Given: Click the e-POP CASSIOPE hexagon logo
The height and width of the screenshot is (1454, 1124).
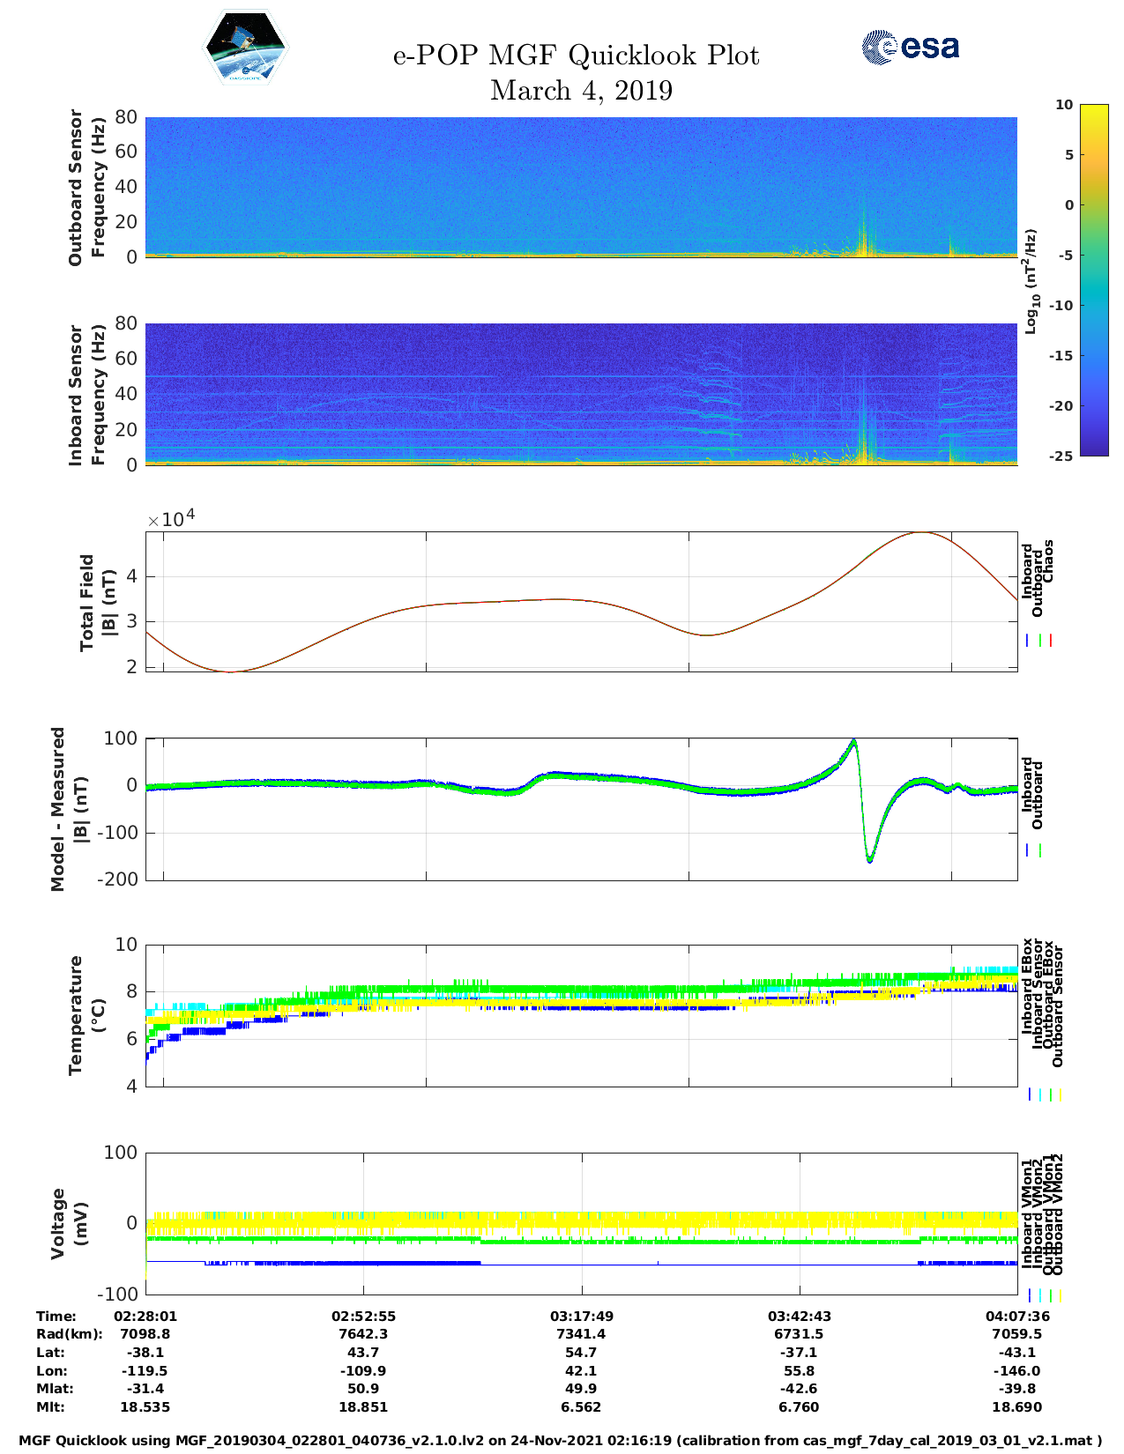Looking at the screenshot, I should point(245,48).
